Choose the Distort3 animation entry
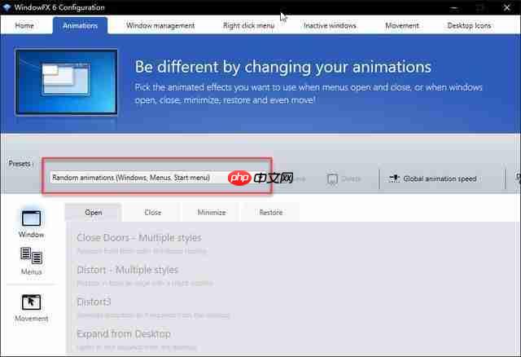Screen dimensions: 521x357 point(94,302)
